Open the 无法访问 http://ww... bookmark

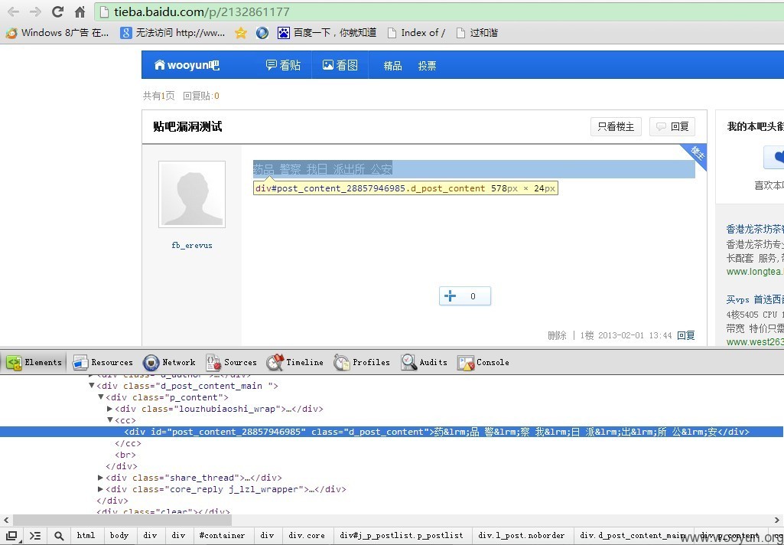pos(173,33)
